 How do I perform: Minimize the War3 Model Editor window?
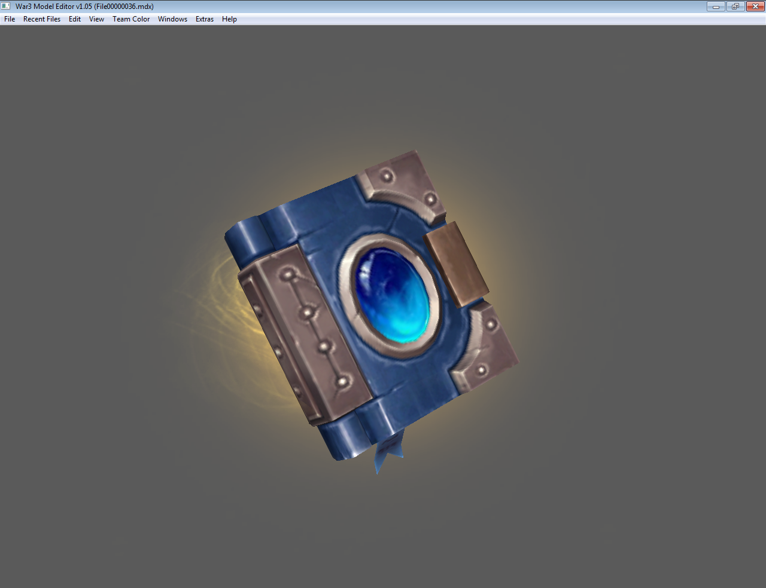(716, 7)
